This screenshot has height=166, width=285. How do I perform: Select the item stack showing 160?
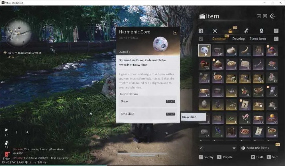point(258,78)
